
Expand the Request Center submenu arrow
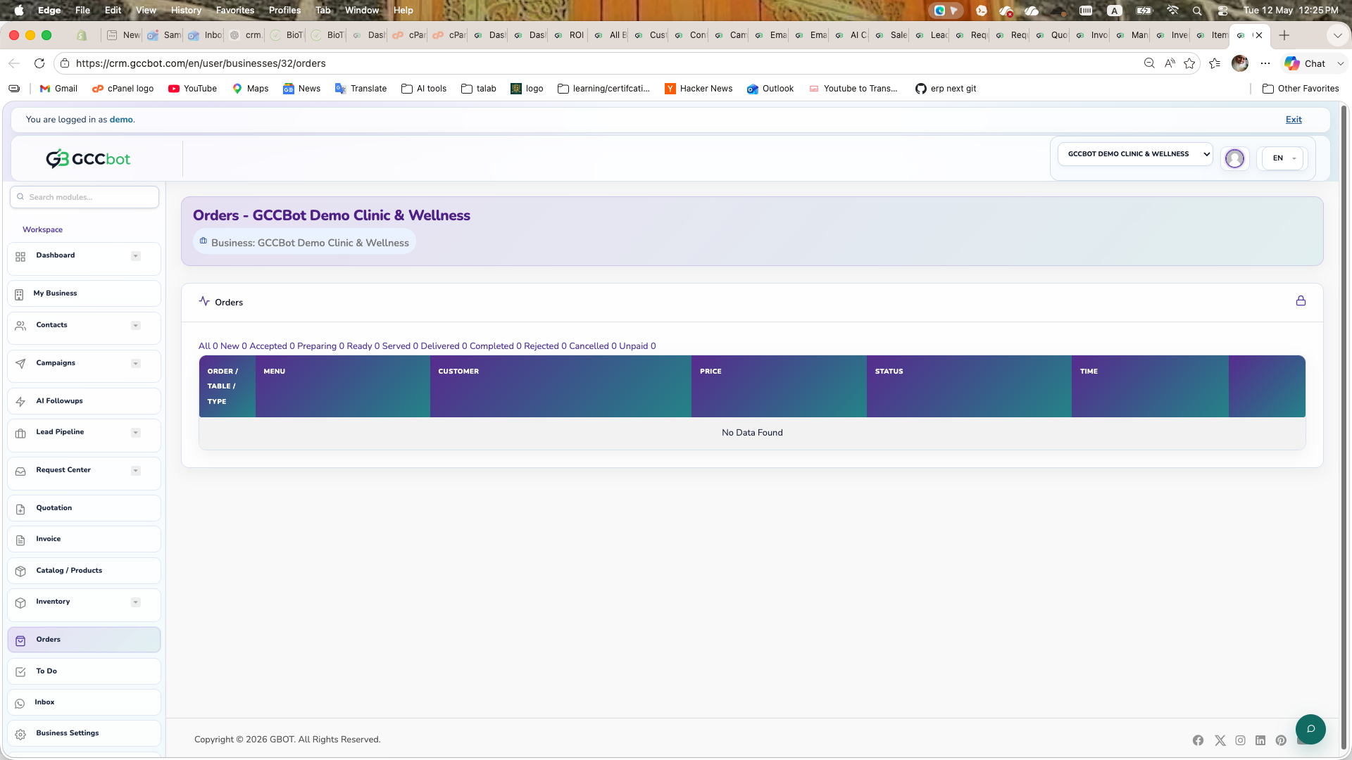click(x=136, y=471)
